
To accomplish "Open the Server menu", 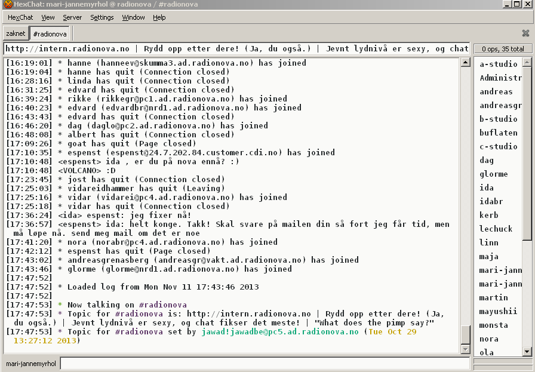I will pos(72,17).
